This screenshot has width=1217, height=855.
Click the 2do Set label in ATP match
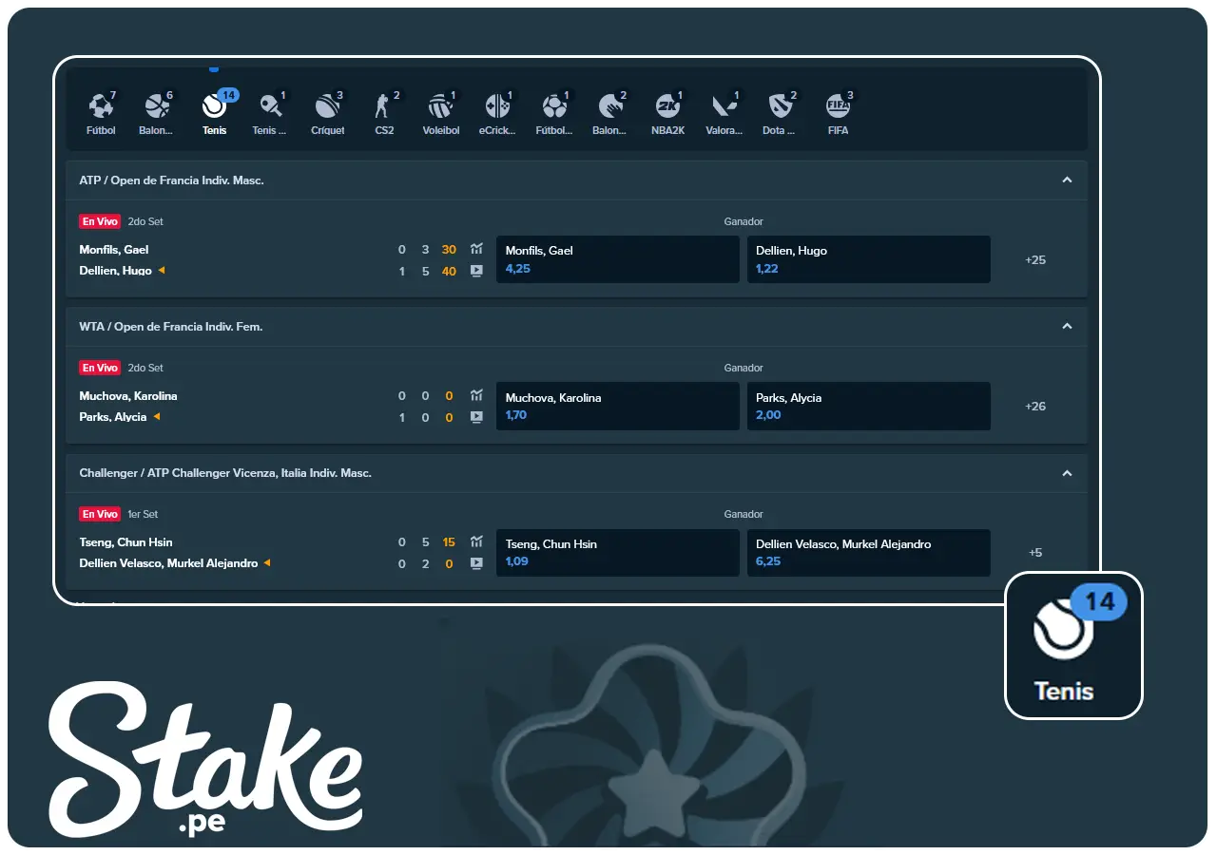pos(145,221)
